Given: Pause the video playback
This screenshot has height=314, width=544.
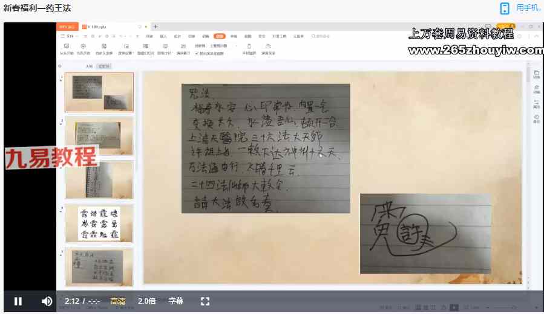Looking at the screenshot, I should pyautogui.click(x=18, y=301).
